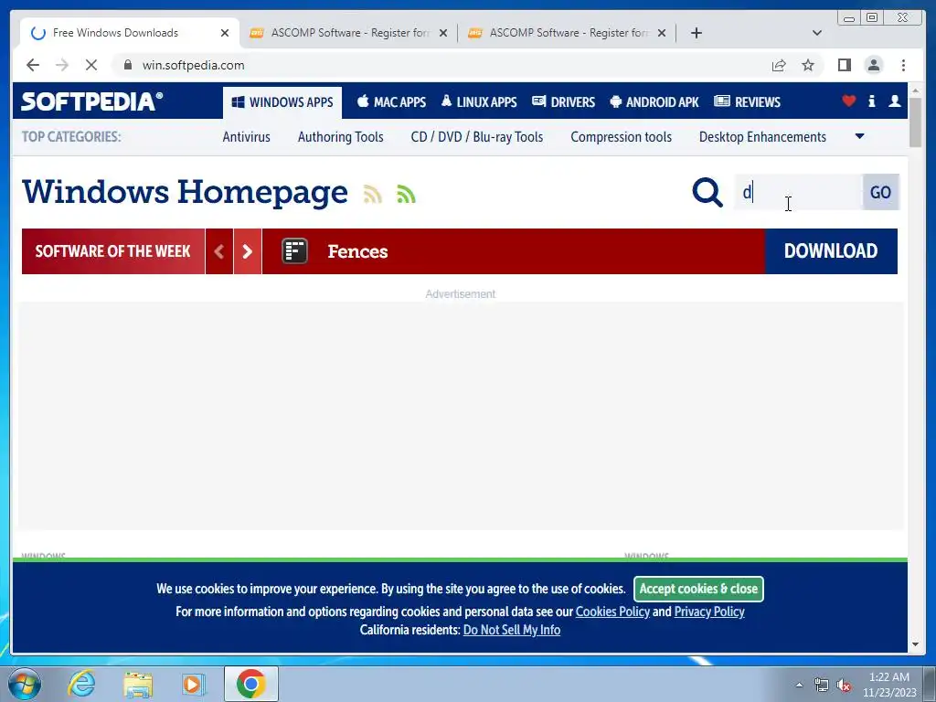Open the Reviews section
Screen dimensions: 936x702
(x=748, y=102)
